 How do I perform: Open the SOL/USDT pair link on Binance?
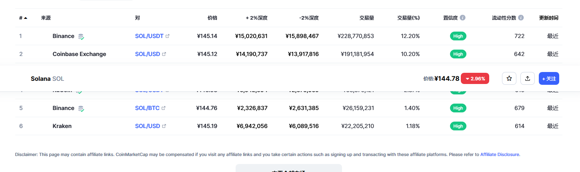[149, 36]
